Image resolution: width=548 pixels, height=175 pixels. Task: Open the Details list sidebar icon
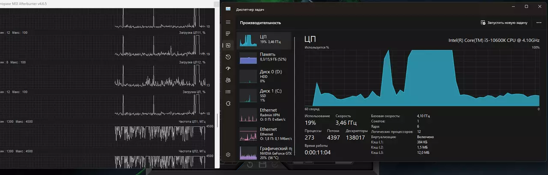pyautogui.click(x=228, y=91)
